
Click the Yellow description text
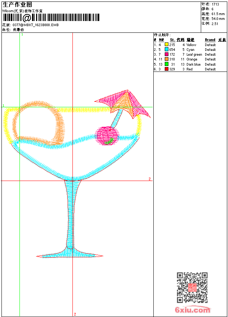point(191,45)
